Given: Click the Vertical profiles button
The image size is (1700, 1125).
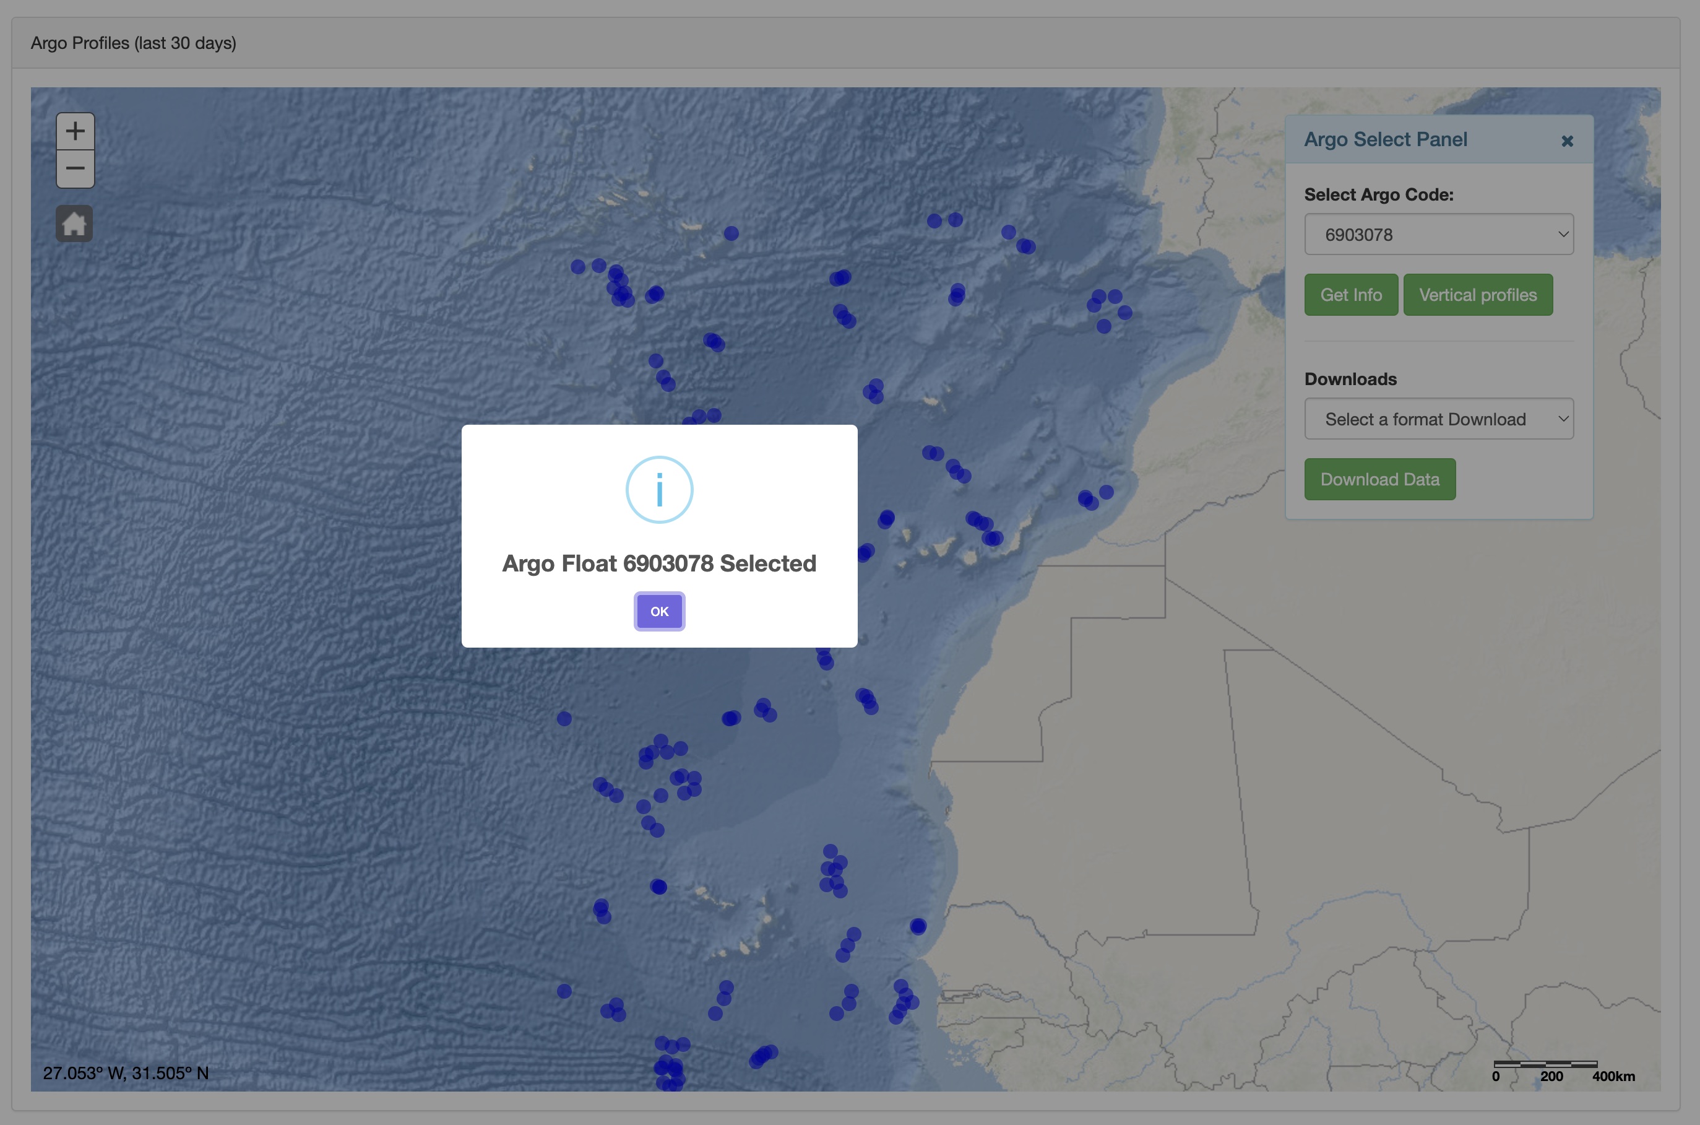Looking at the screenshot, I should tap(1477, 295).
